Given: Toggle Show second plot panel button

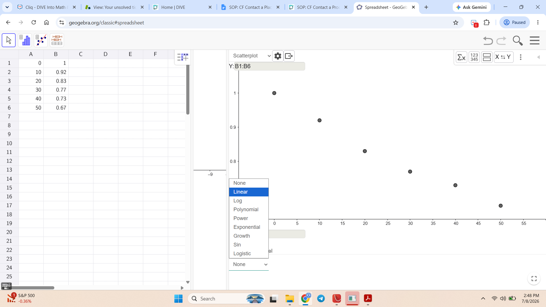Looking at the screenshot, I should 487,57.
